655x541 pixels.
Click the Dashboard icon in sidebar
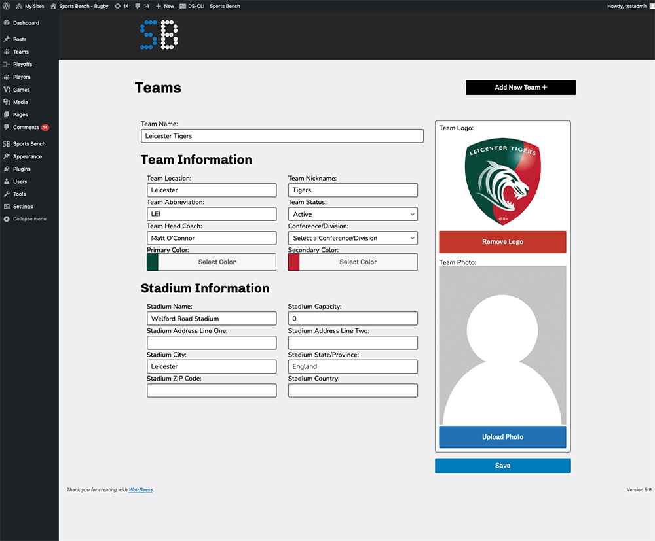click(x=7, y=22)
